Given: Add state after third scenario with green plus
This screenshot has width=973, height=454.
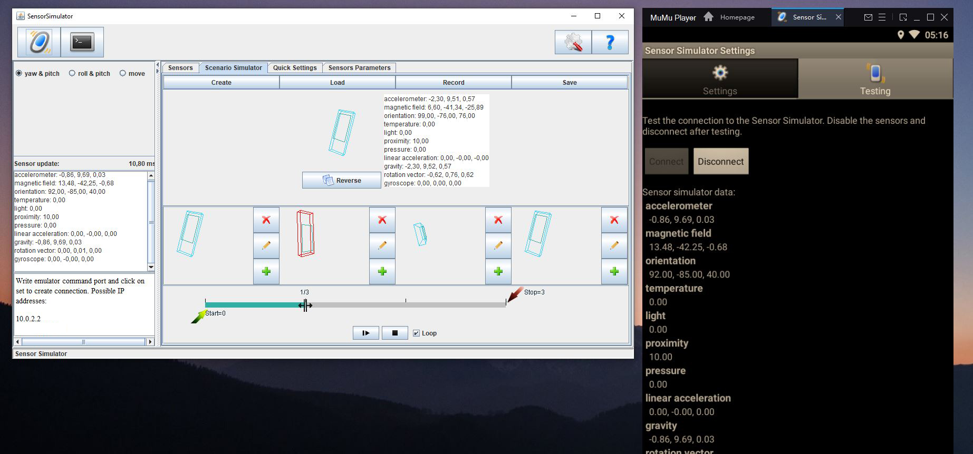Looking at the screenshot, I should (x=498, y=271).
